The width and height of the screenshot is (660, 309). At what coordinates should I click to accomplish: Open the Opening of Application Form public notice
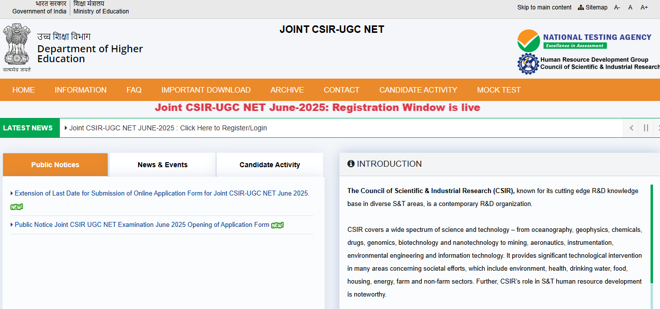(x=142, y=224)
